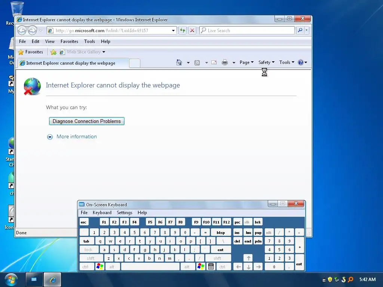Screen dimensions: 383x287
Task: Expand More information section
Action: (x=72, y=137)
